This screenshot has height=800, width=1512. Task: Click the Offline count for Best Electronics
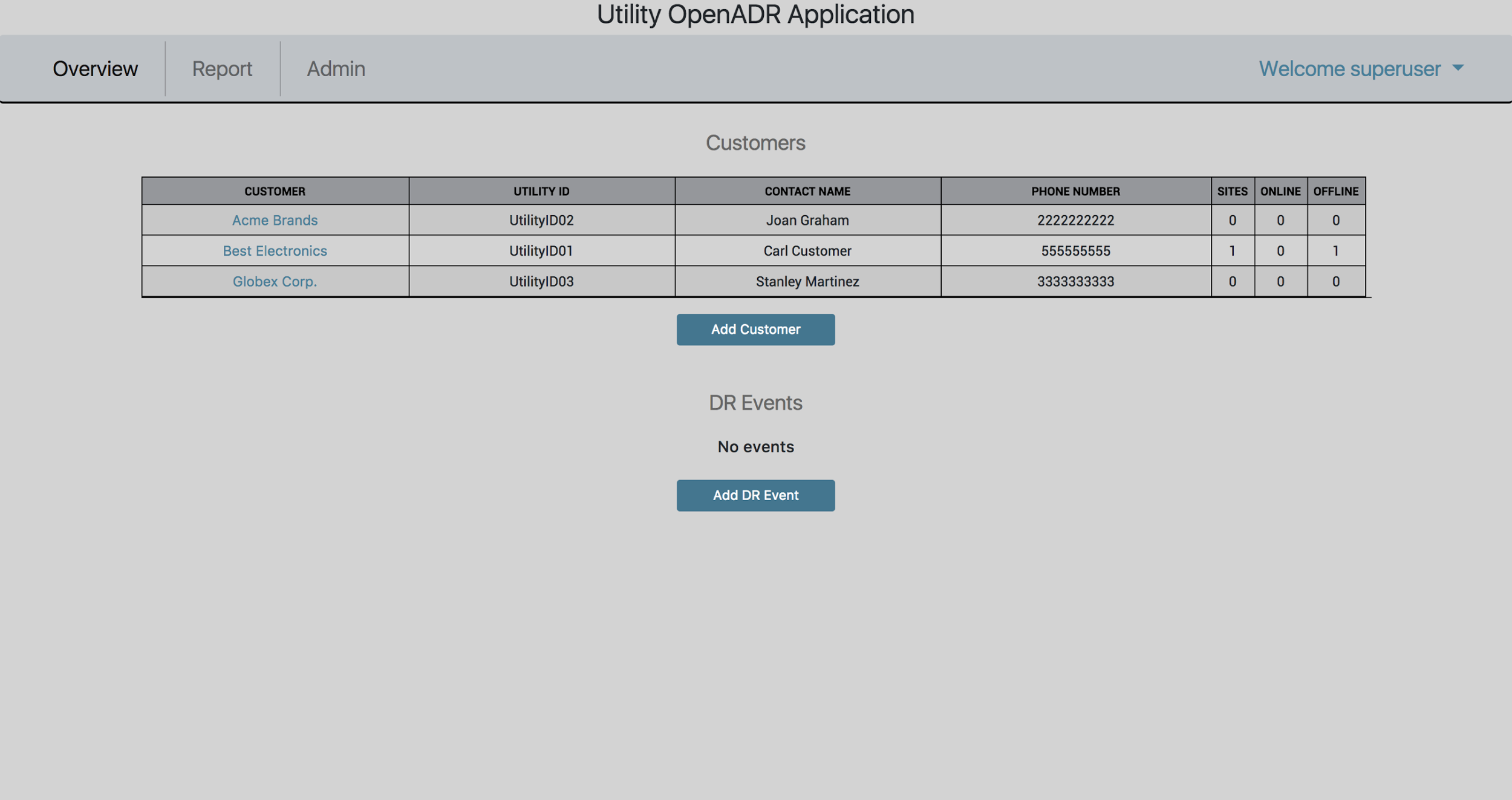pyautogui.click(x=1335, y=251)
